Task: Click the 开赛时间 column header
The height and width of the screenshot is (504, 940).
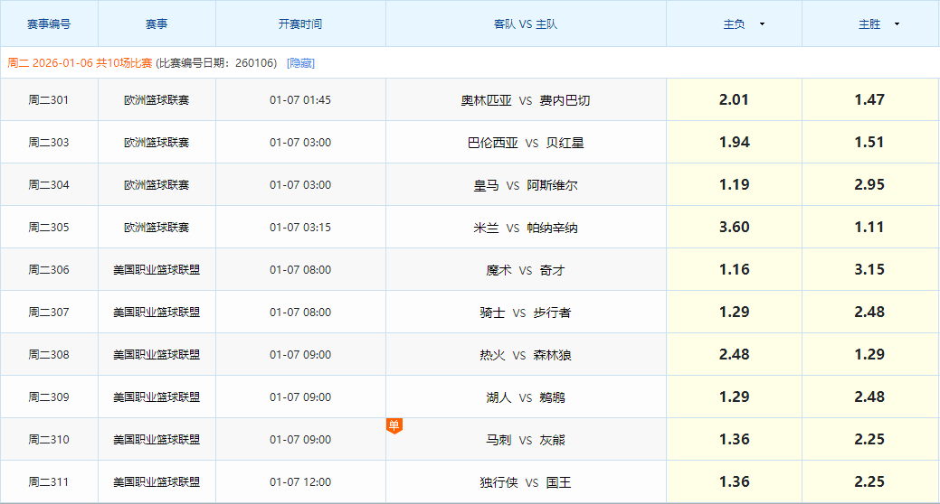Action: 300,24
